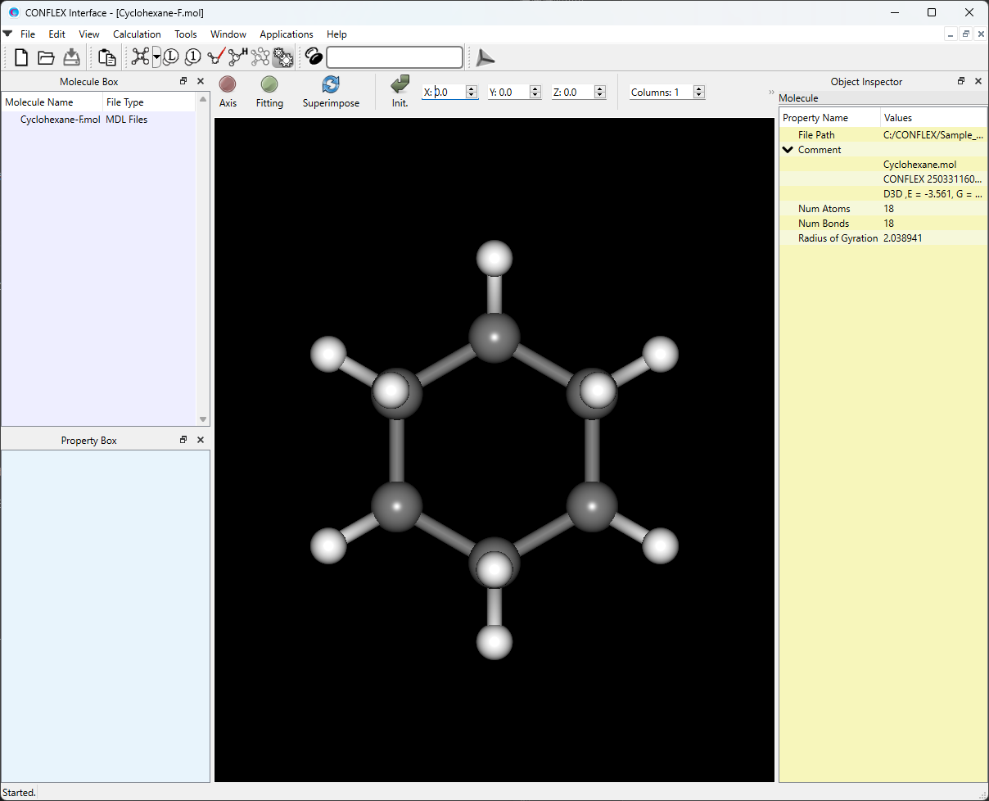Expand the hidden toolbar overflow chevron
This screenshot has height=801, width=989.
(770, 92)
